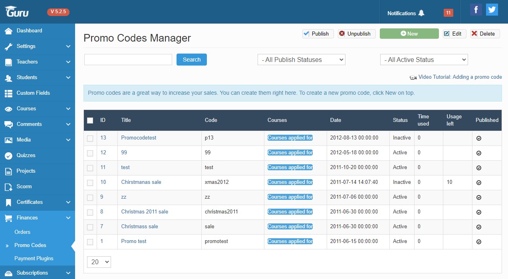Viewport: 508px width, 279px height.
Task: Click the Dashboard home icon
Action: click(x=8, y=31)
